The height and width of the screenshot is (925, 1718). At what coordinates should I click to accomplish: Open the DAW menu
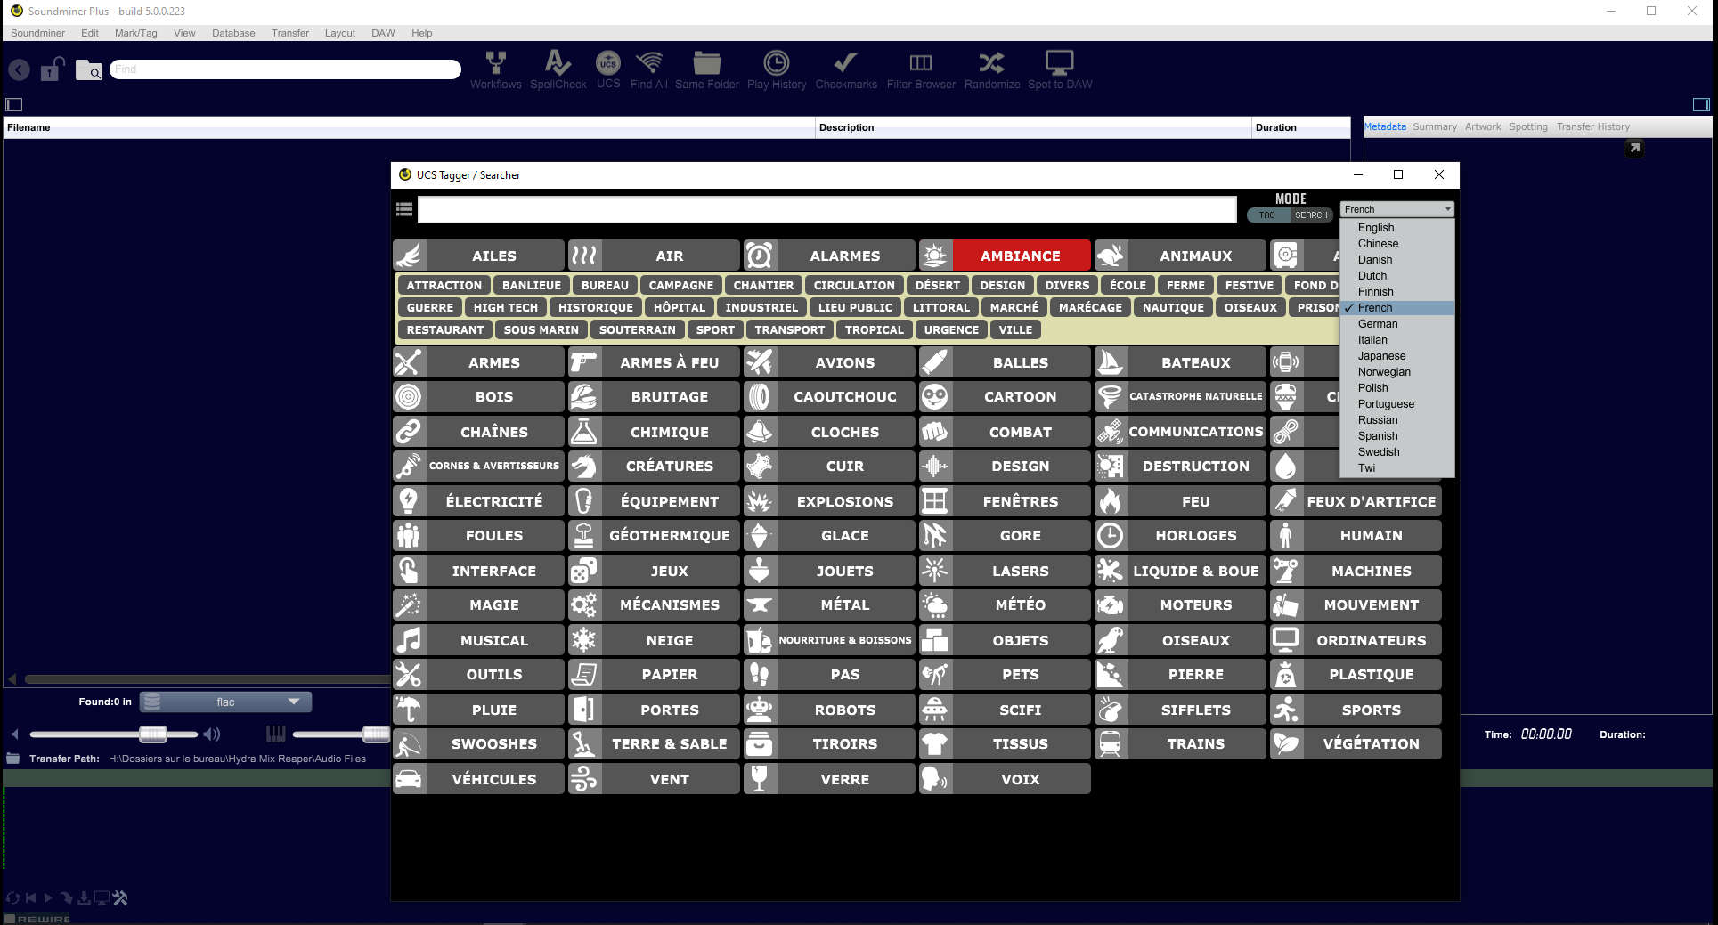coord(383,33)
